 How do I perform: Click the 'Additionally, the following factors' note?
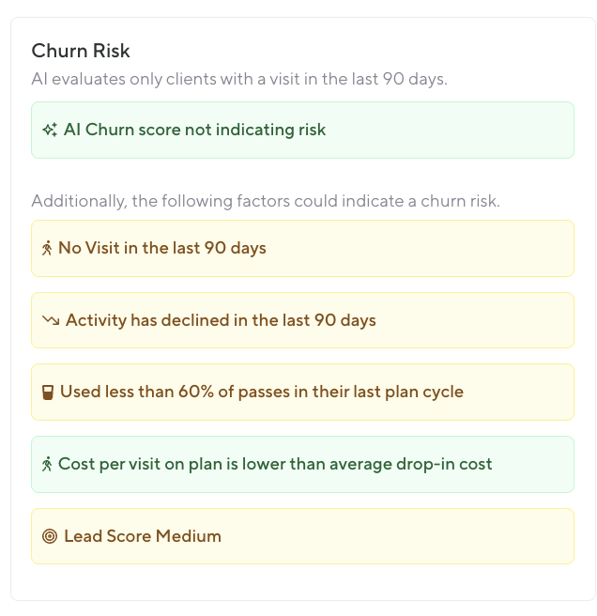(264, 201)
